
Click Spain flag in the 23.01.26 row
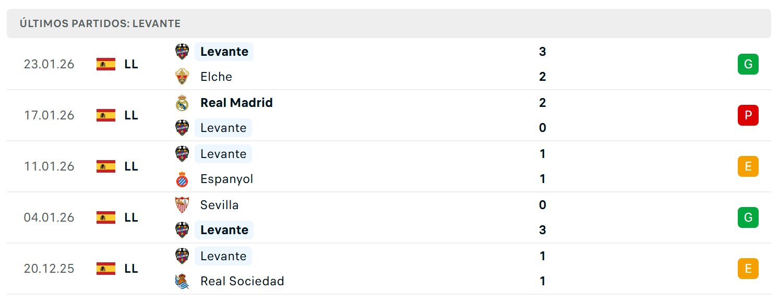[106, 64]
